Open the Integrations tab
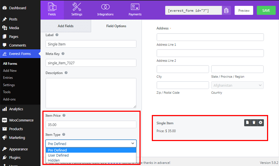279x166 pixels. pos(105,10)
